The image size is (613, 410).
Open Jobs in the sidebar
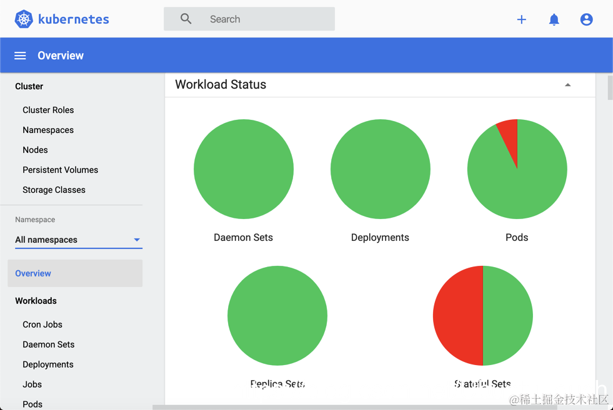click(x=32, y=384)
